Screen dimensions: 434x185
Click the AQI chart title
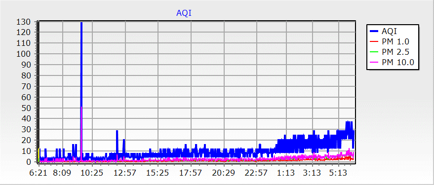184,13
